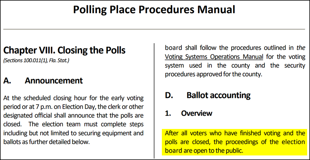The height and width of the screenshot is (160, 310).
Task: Click 'procedures approved for the county' text
Action: point(213,74)
